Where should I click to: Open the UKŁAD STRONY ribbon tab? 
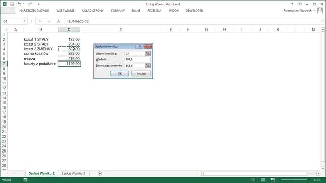[x=93, y=11]
